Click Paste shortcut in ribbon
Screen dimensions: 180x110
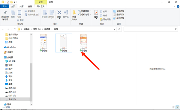pyautogui.click(x=32, y=15)
